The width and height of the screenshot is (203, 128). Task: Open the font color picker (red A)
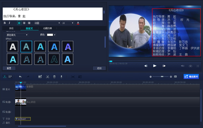(x=78, y=23)
